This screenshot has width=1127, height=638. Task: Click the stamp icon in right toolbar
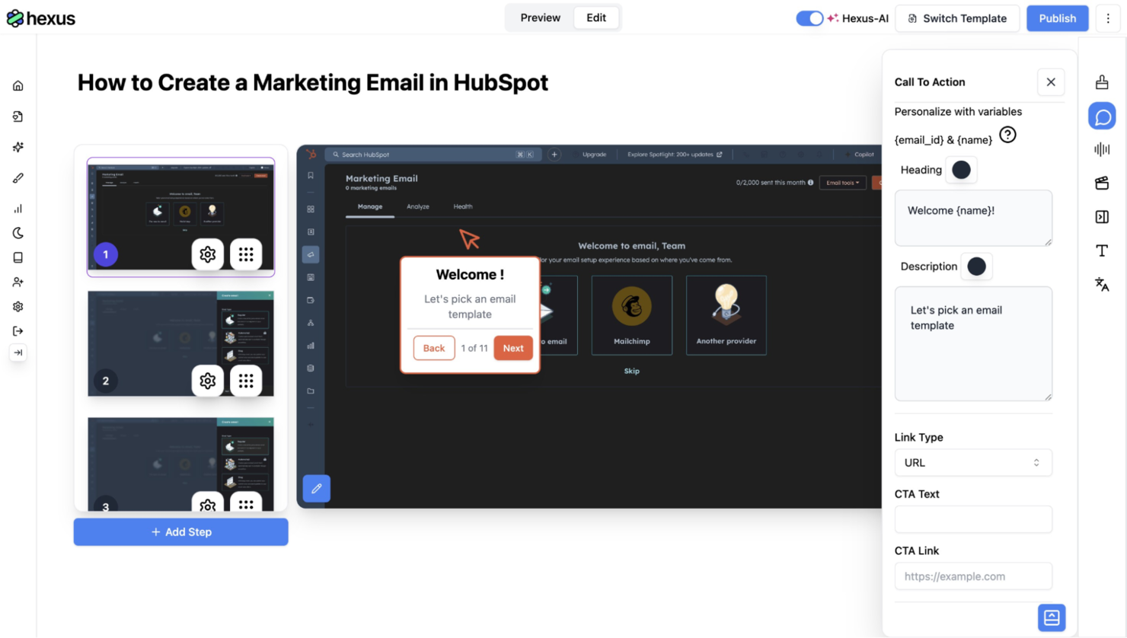click(1102, 82)
